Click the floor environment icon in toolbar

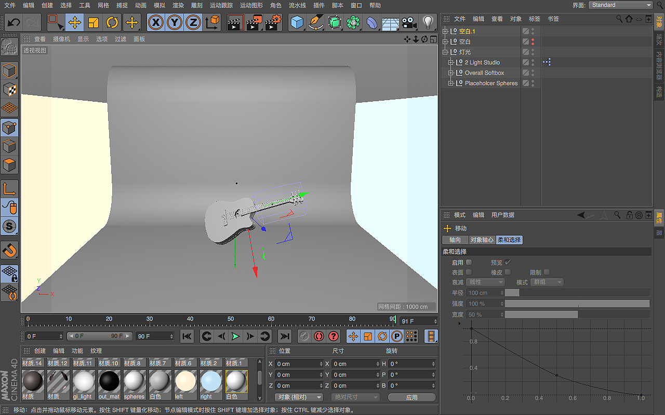(391, 22)
